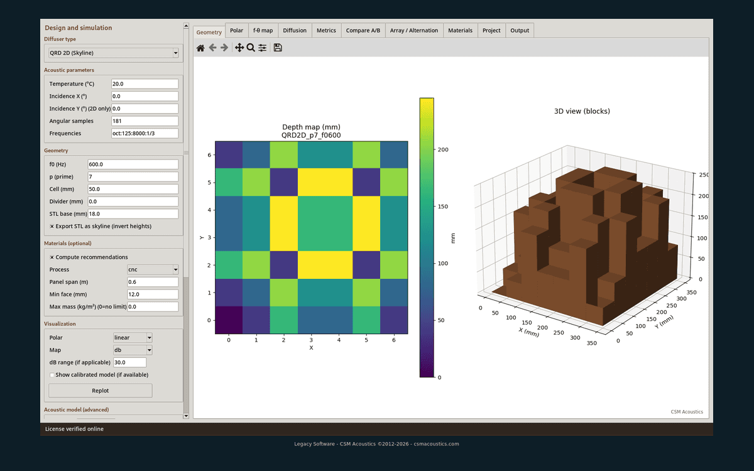Viewport: 754px width, 471px height.
Task: Click the Angular samples field
Action: 145,121
